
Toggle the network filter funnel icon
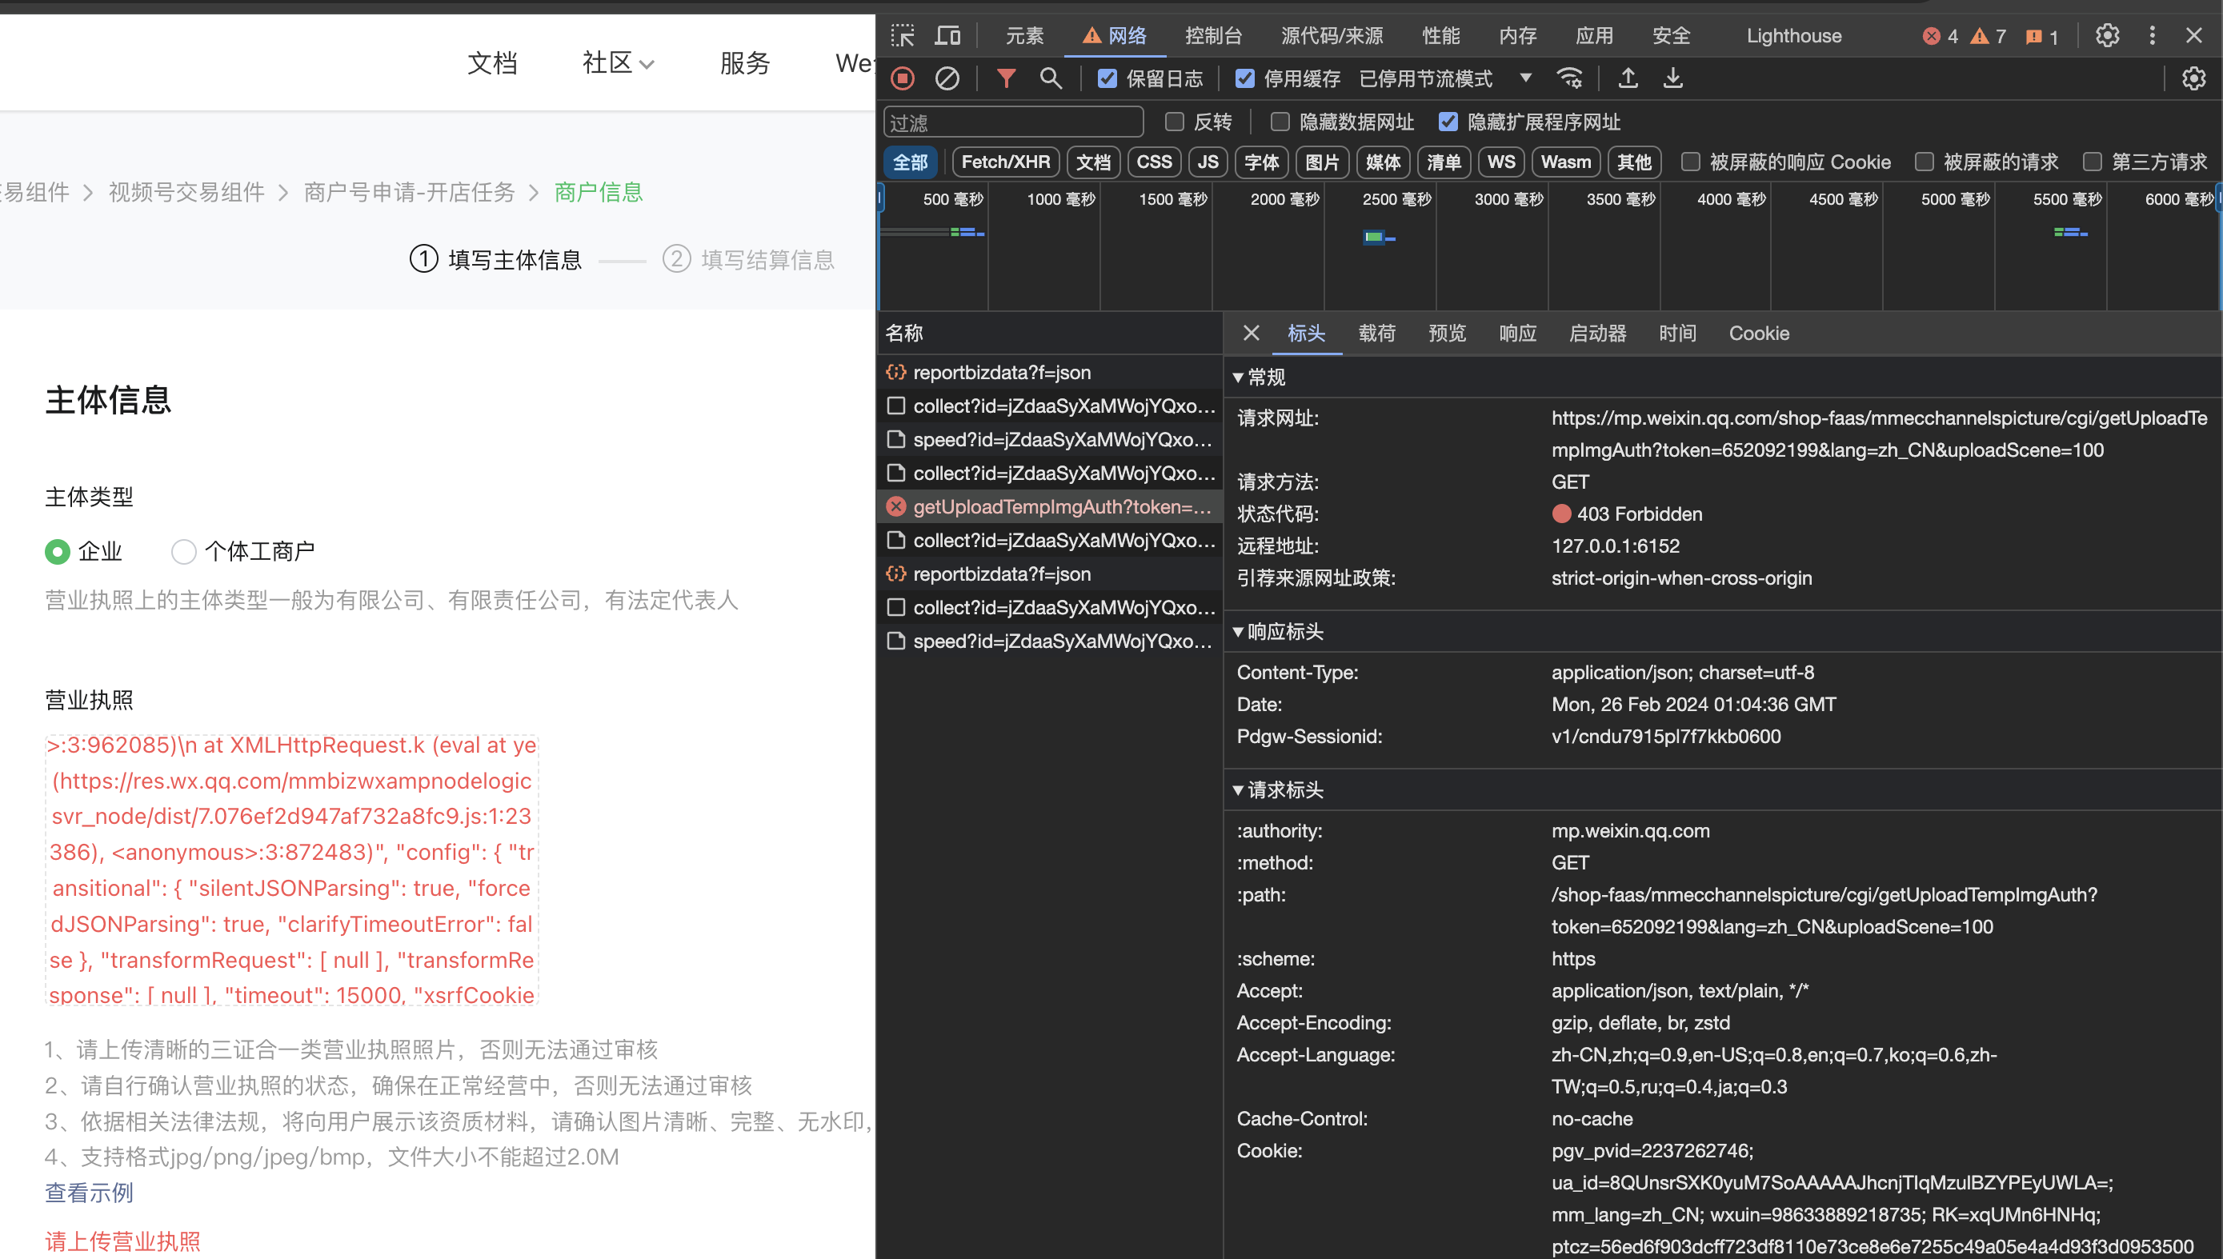coord(1005,78)
